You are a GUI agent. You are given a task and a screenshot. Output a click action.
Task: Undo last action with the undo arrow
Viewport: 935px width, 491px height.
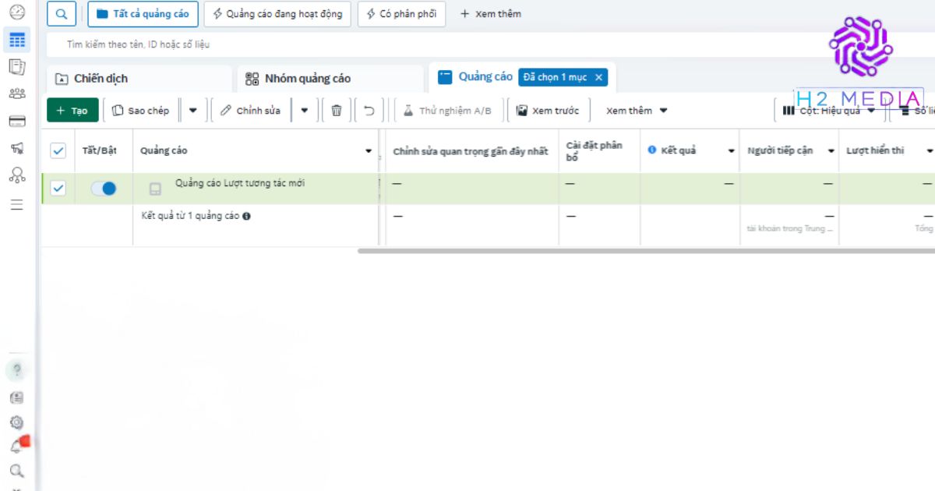click(x=369, y=111)
